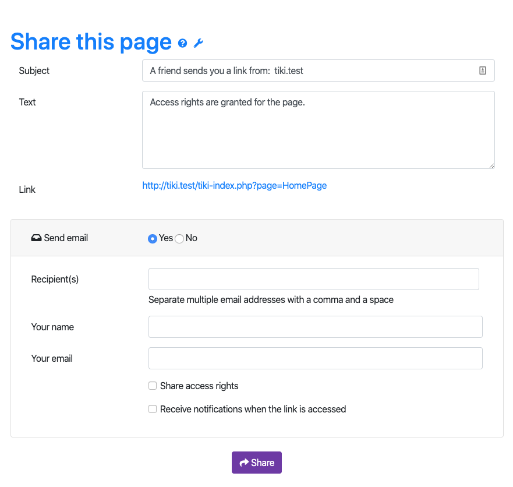Enable Share access rights checkbox
The width and height of the screenshot is (513, 487).
[153, 386]
